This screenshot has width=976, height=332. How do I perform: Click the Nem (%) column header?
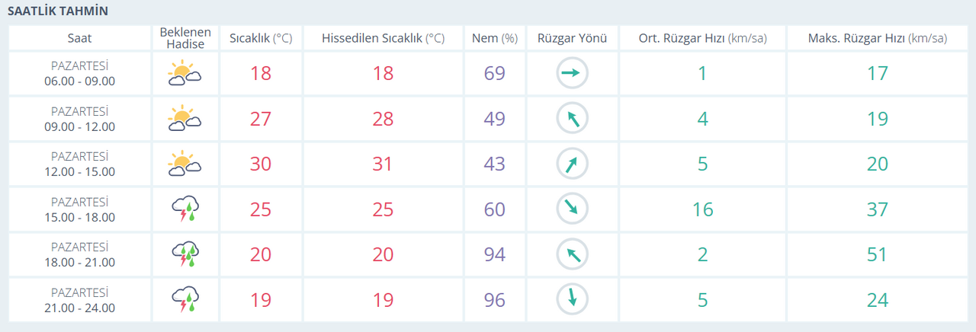(x=494, y=38)
